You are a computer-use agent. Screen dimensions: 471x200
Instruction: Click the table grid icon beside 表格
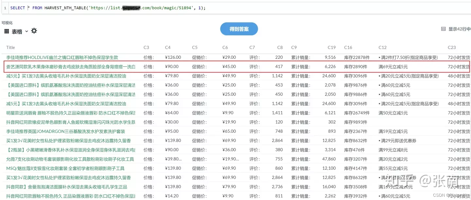[x=7, y=31]
